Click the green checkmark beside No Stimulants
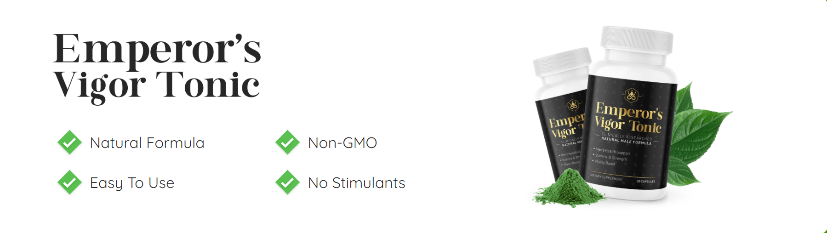Screen dimensions: 827x233 tap(287, 182)
